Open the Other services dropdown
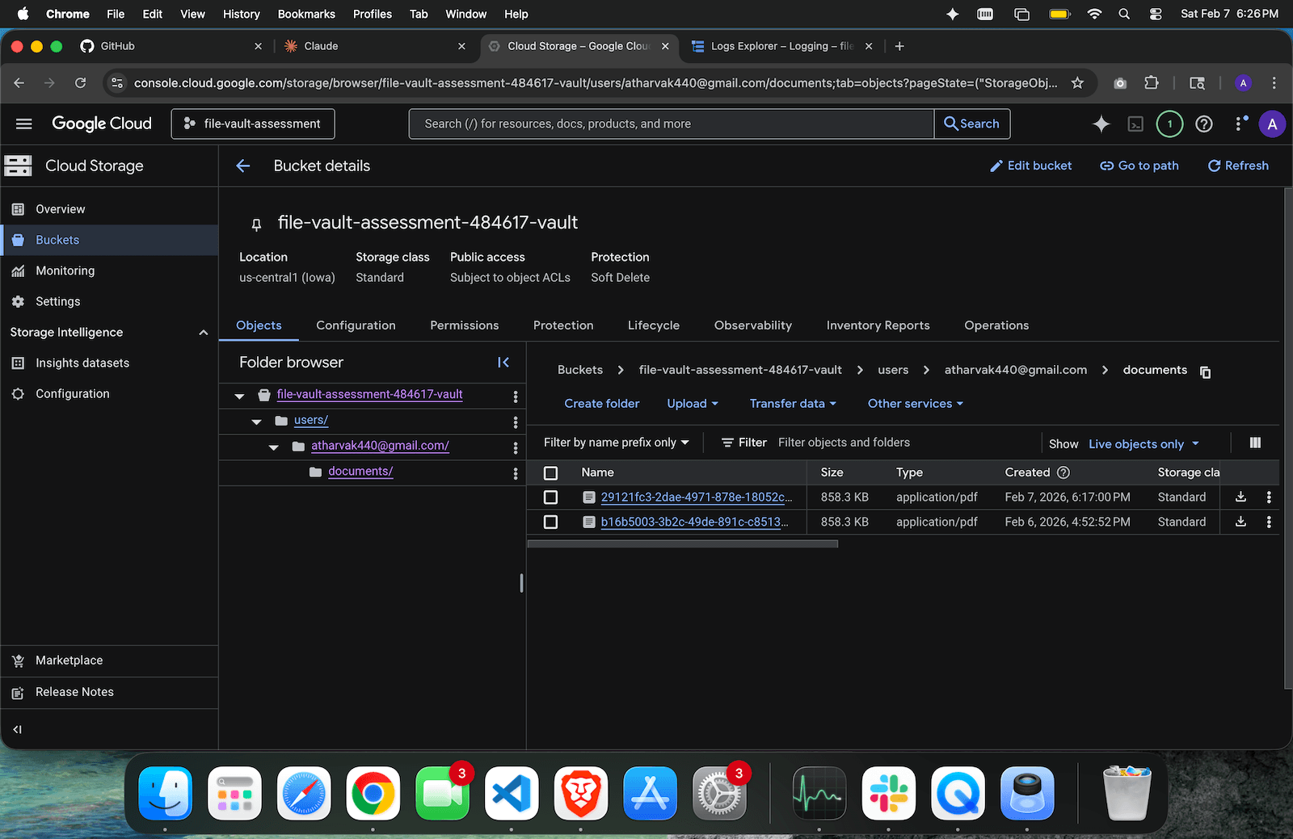The height and width of the screenshot is (839, 1293). 915,403
